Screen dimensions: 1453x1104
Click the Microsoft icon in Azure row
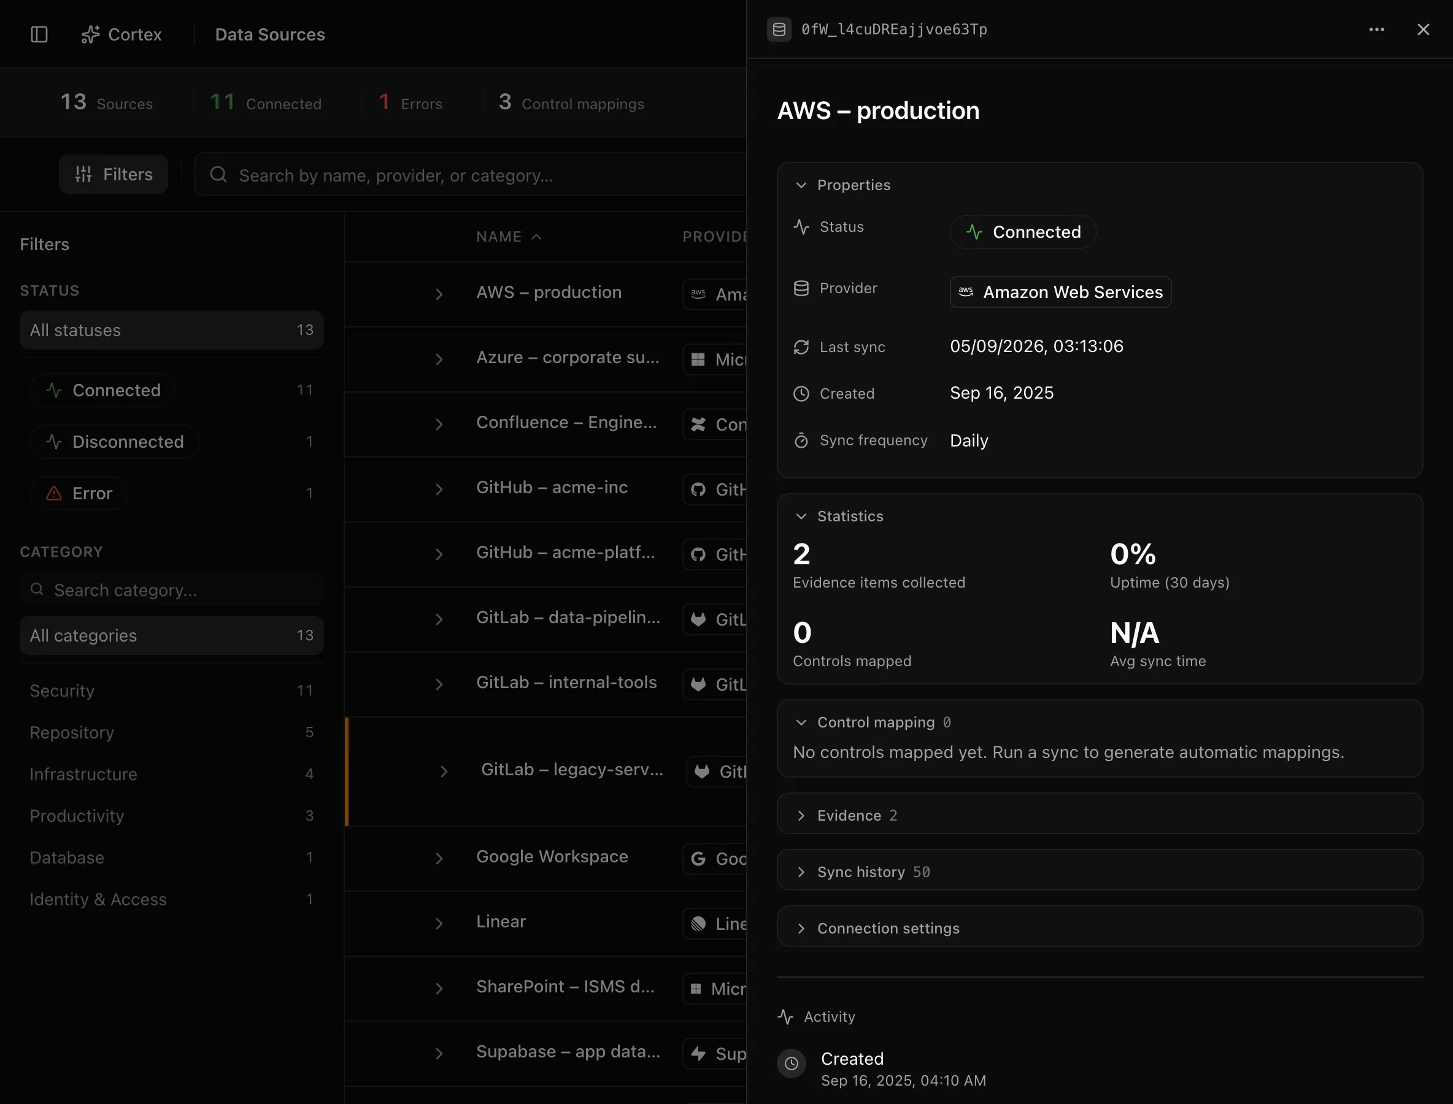(698, 359)
